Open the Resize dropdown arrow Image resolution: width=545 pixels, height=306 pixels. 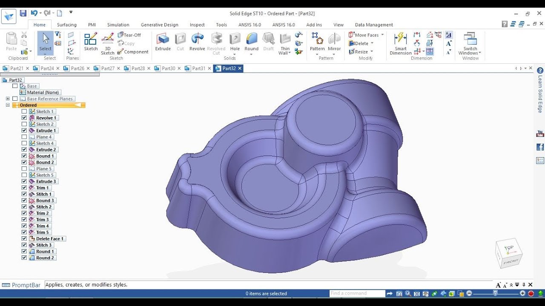tap(372, 52)
